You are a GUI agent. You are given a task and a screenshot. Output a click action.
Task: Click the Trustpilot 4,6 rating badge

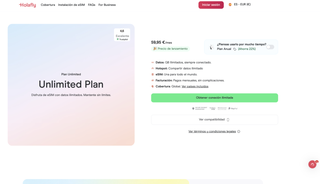click(122, 34)
